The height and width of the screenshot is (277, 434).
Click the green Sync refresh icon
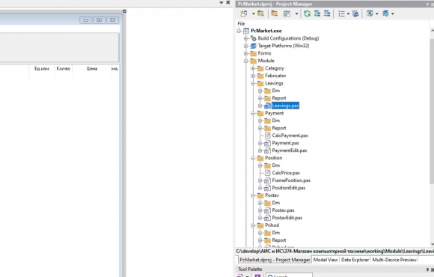pyautogui.click(x=307, y=13)
